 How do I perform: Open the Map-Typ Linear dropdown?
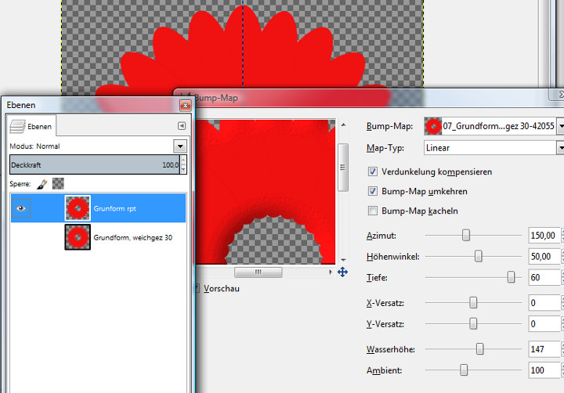coord(560,147)
